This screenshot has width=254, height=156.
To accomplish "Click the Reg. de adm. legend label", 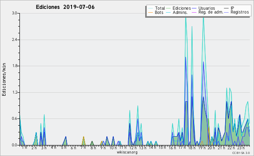I will coord(211,12).
